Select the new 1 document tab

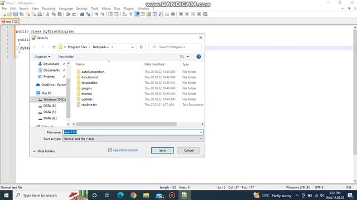point(9,22)
